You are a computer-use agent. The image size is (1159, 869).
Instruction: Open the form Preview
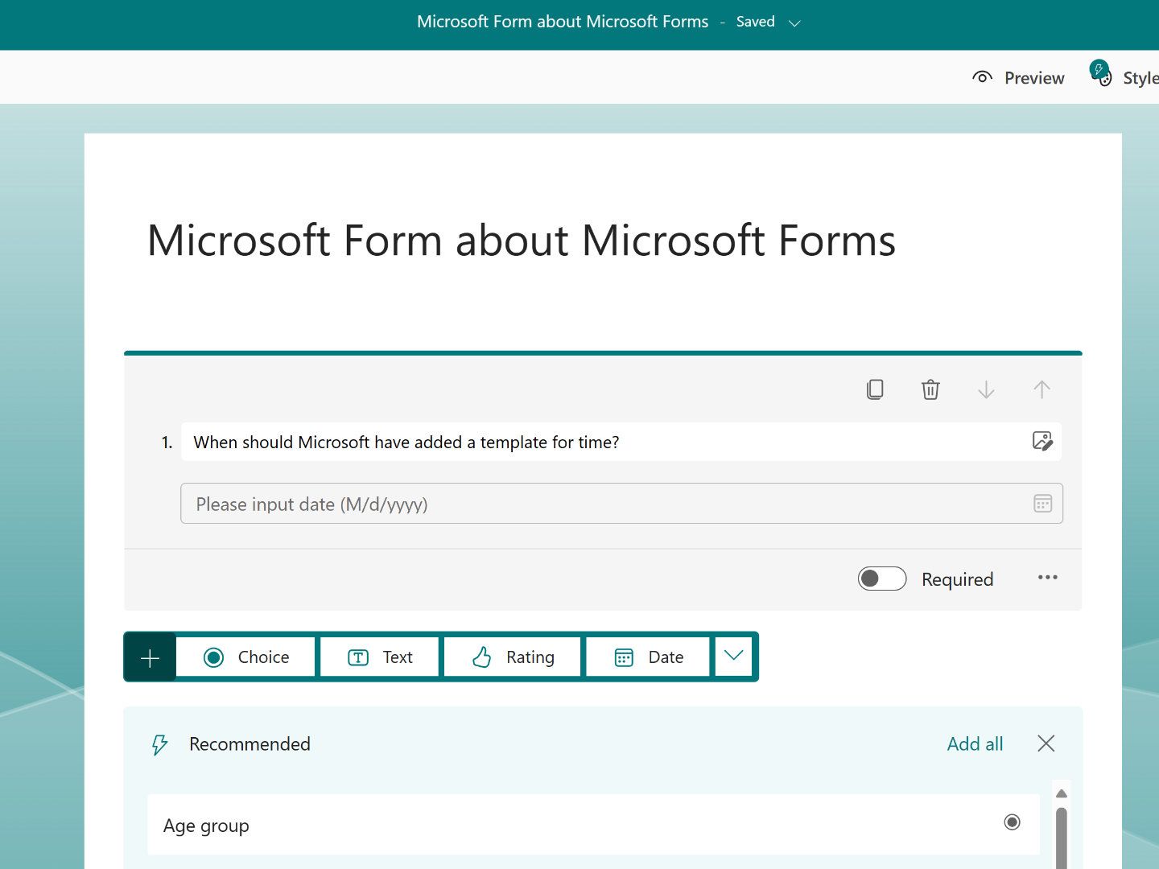pos(1018,77)
